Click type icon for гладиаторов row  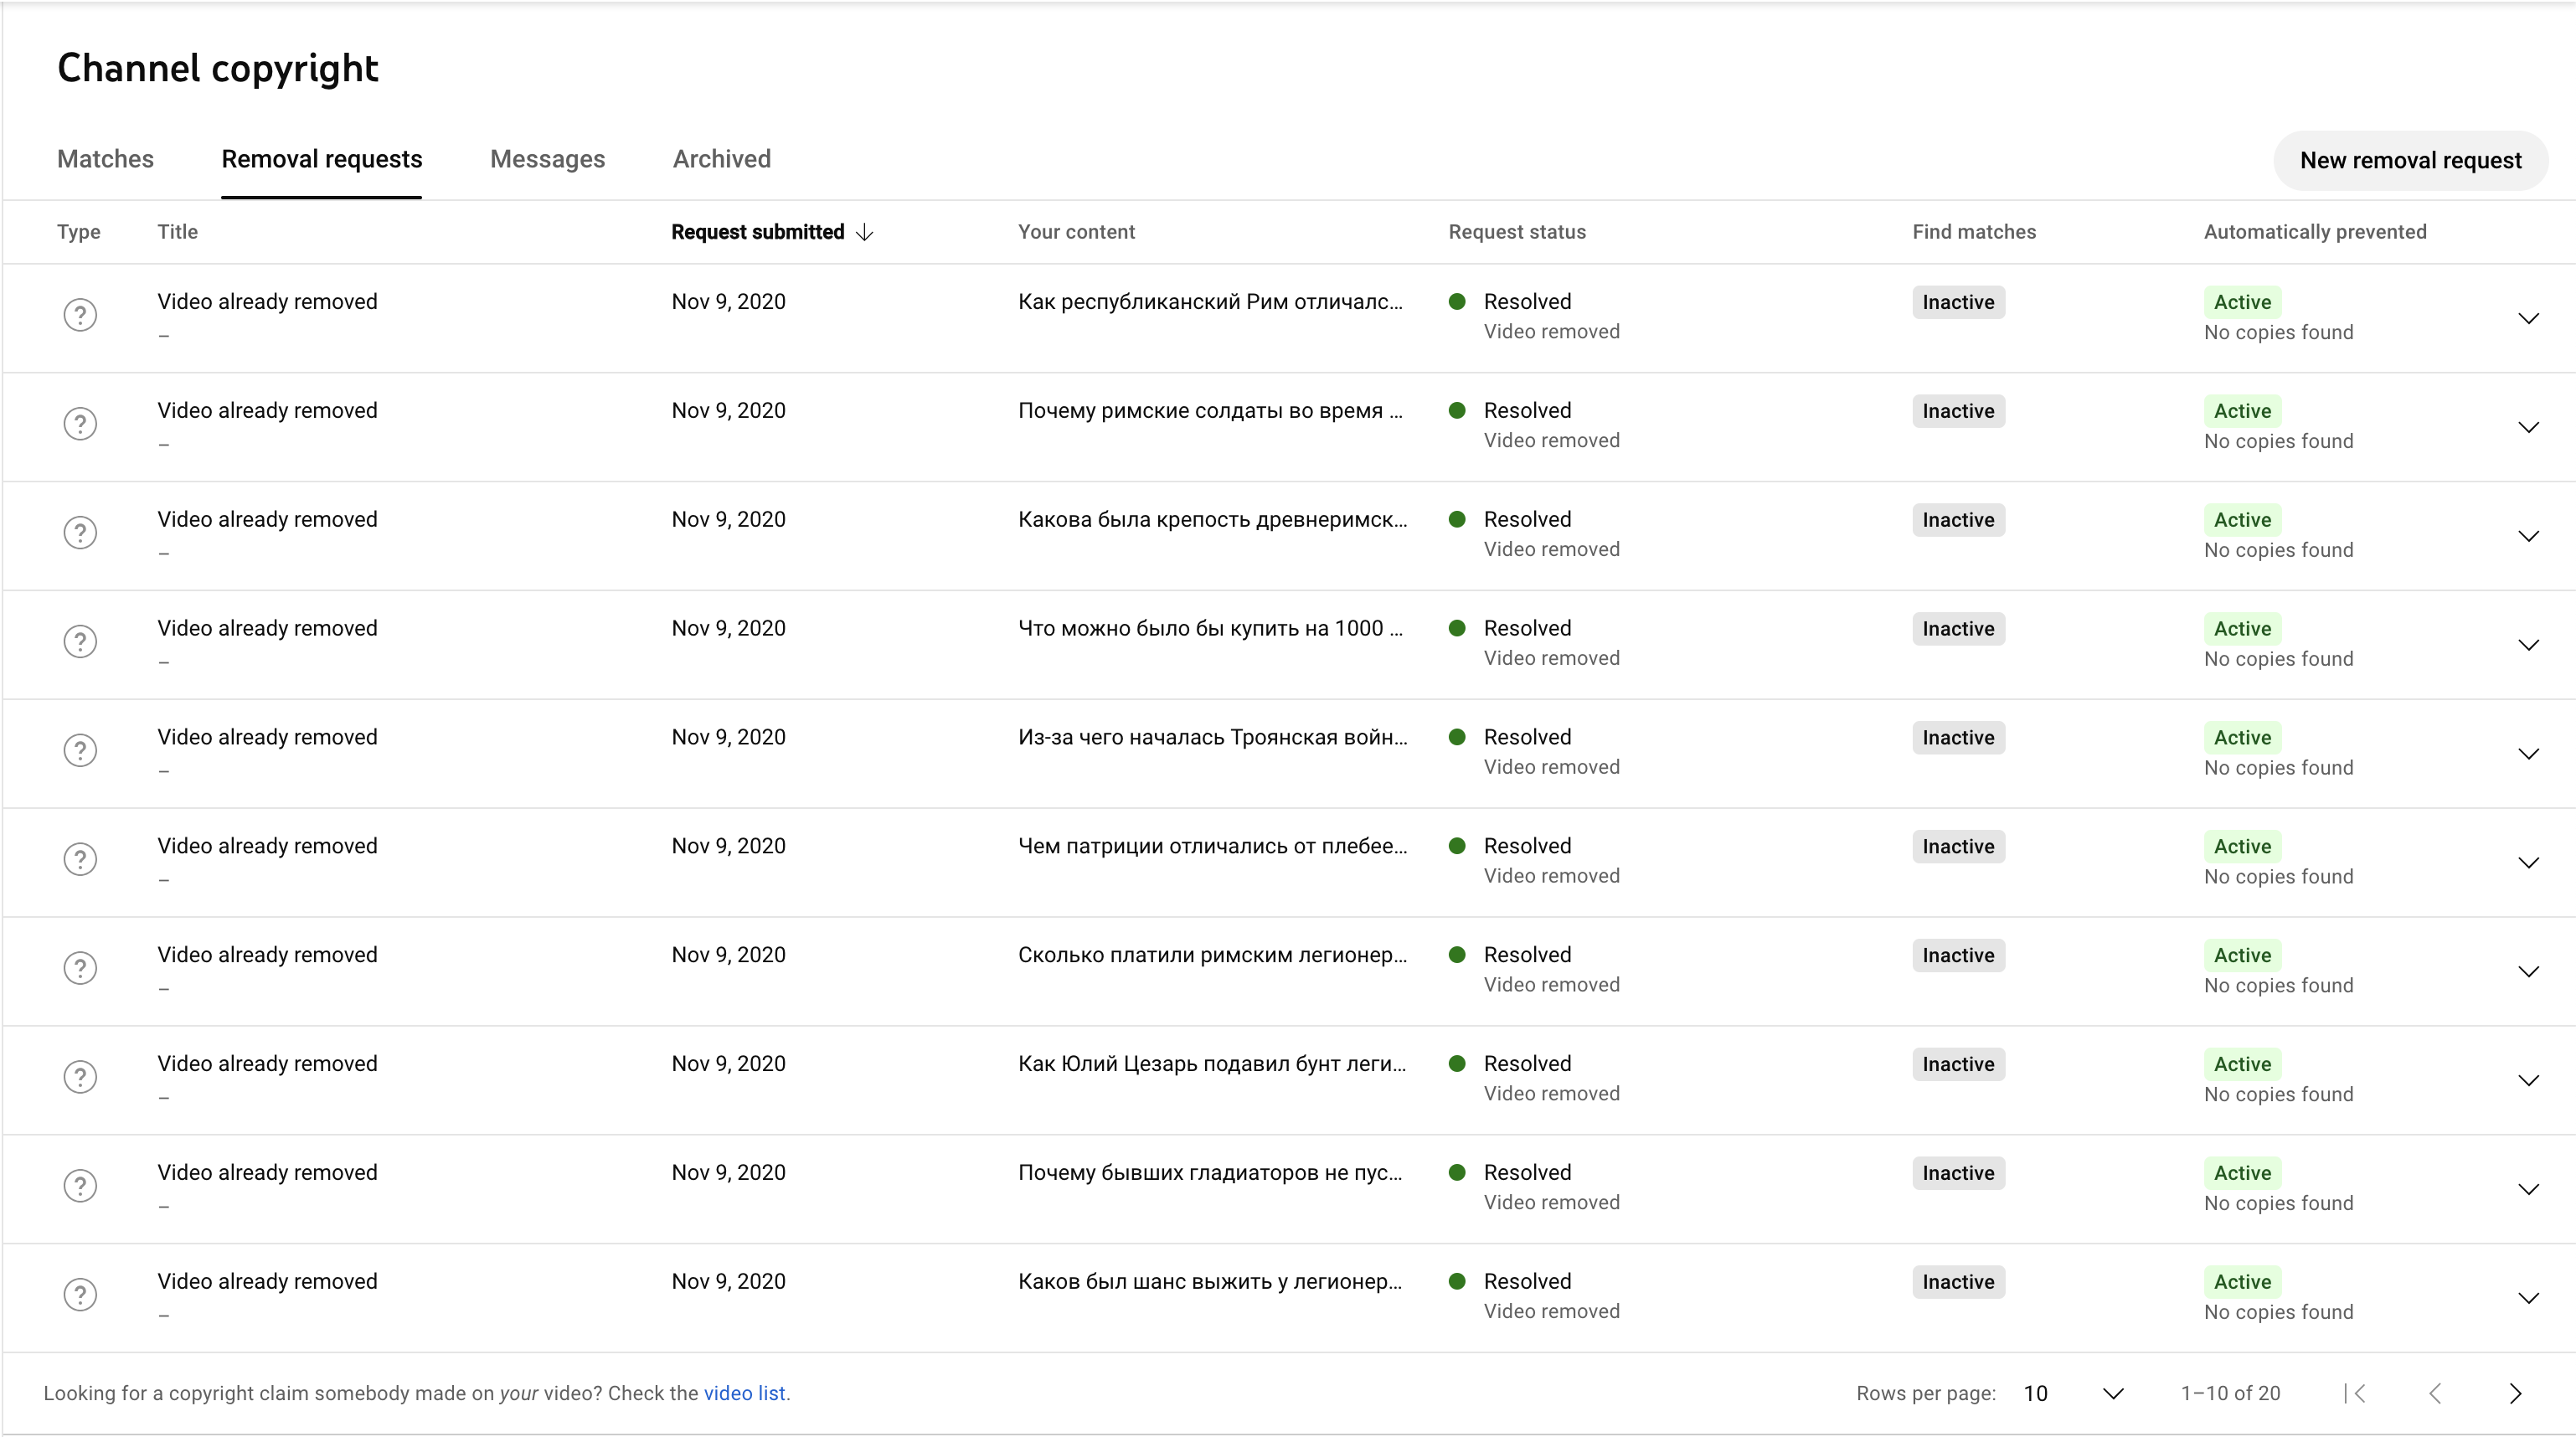80,1186
